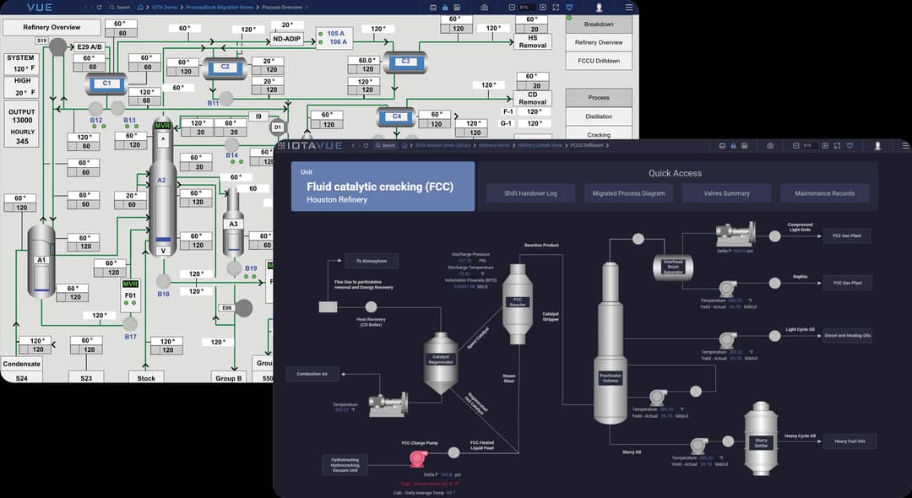912x498 pixels.
Task: Zoom out in the Refinery Overview window
Action: (x=512, y=8)
